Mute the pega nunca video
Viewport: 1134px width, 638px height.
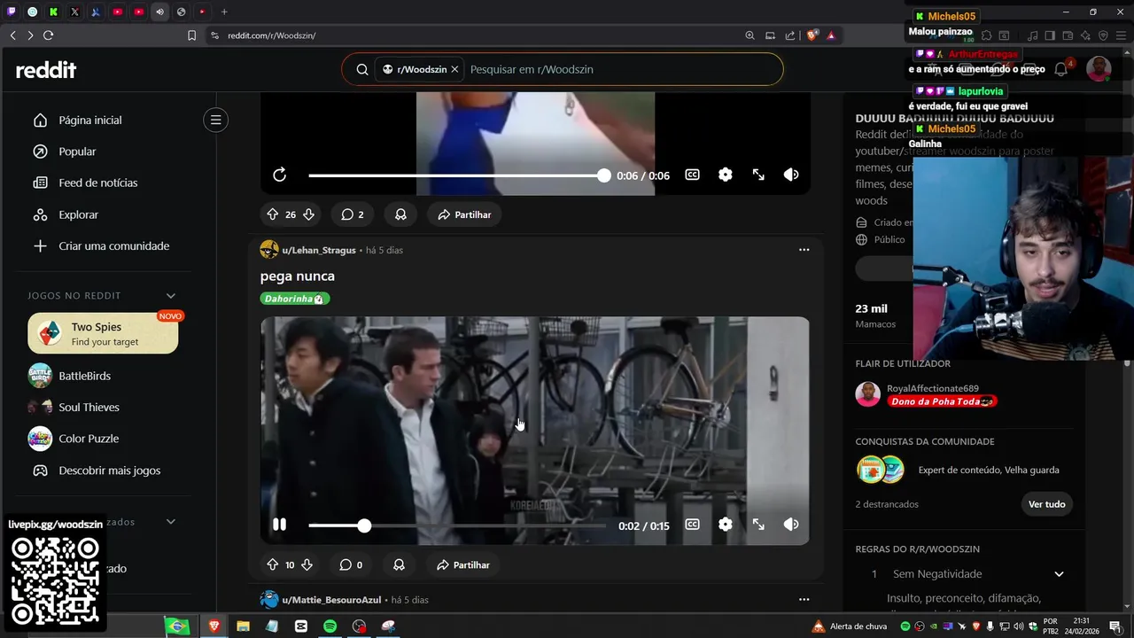click(791, 525)
